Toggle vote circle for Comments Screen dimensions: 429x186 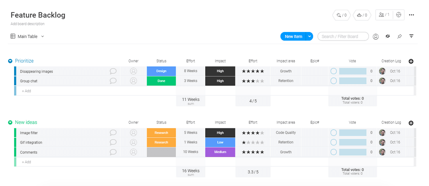tap(333, 152)
